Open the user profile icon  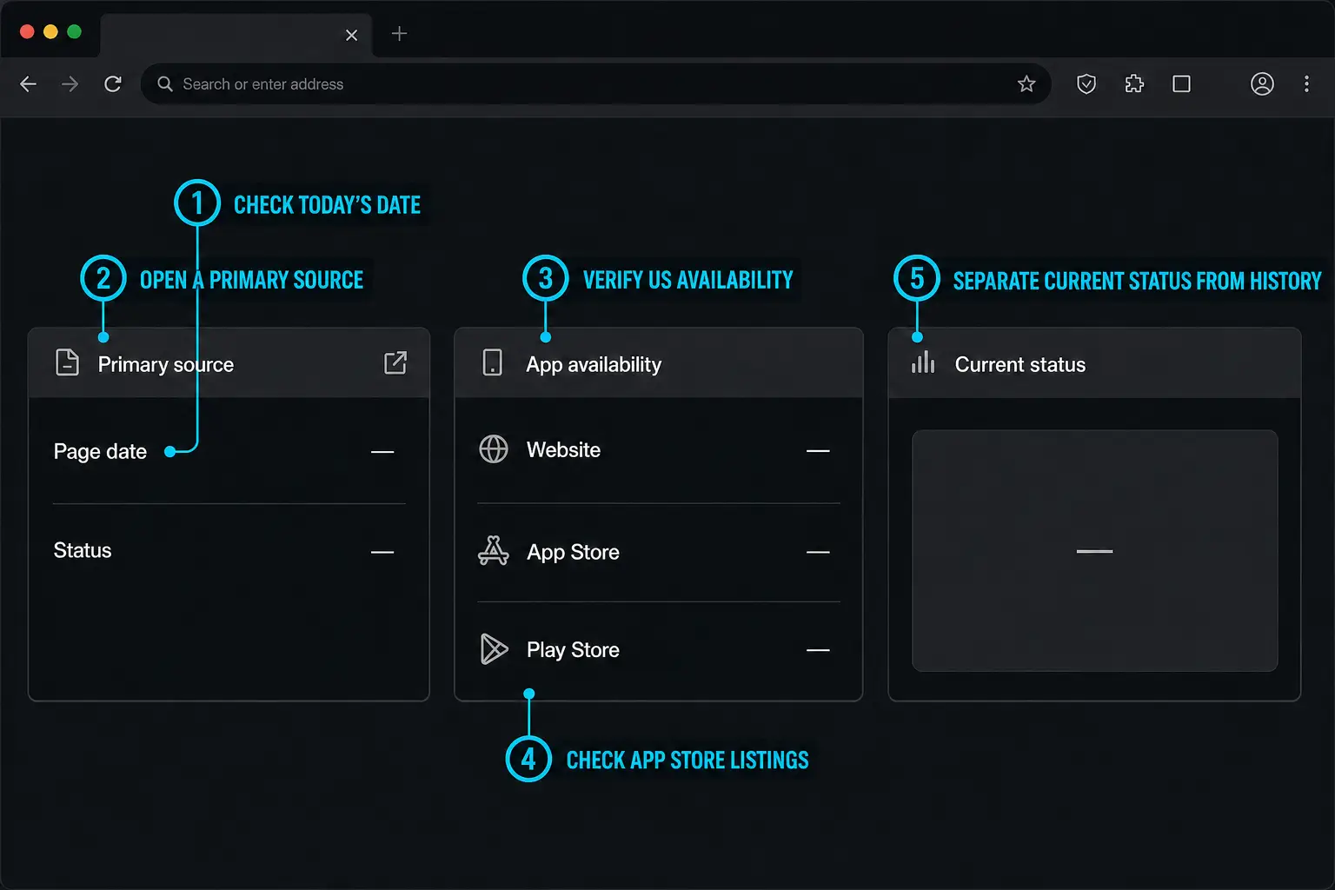[1262, 84]
